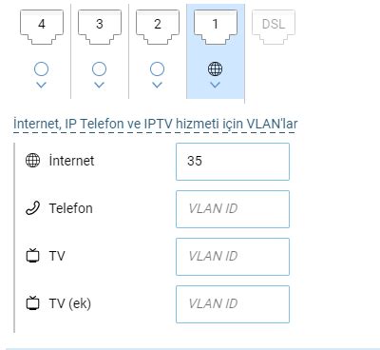Click the grayed DSL port icon

[274, 27]
